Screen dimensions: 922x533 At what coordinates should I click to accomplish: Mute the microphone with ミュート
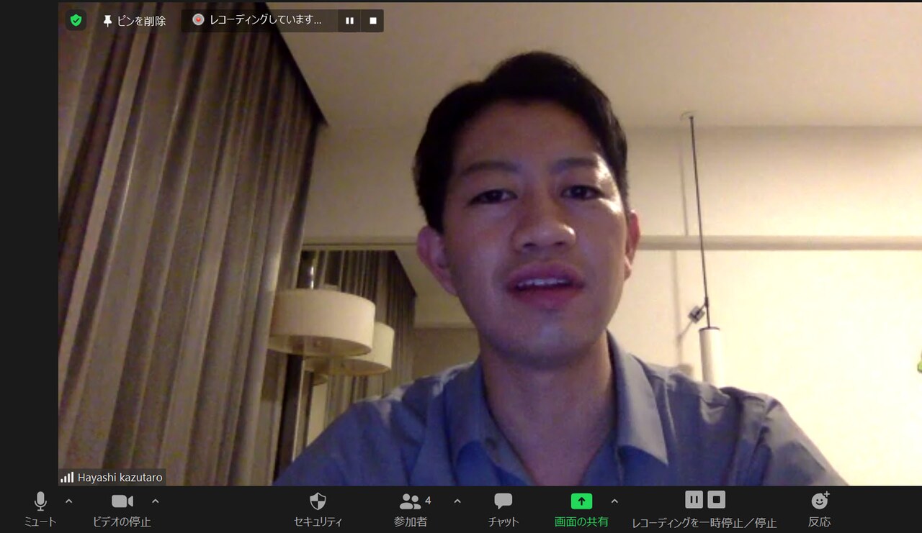tap(40, 508)
